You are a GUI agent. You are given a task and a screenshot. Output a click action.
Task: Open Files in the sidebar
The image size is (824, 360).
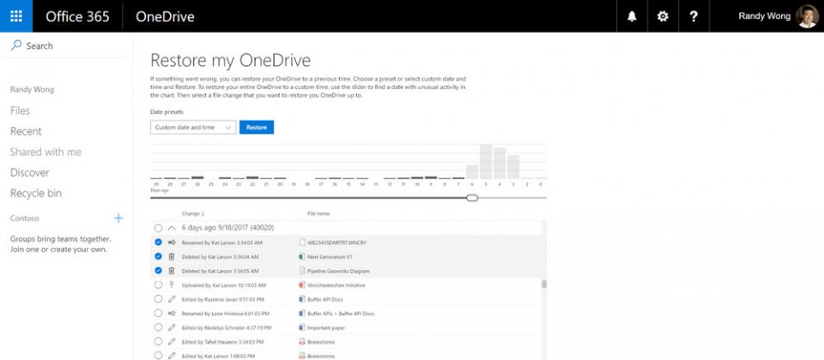20,111
